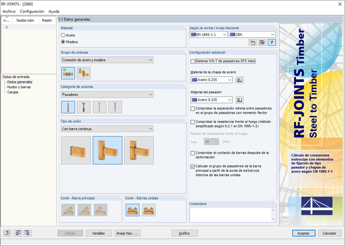345x246 pixels.
Task: Enable minimum dowel spacing check checkbox
Action: point(193,108)
